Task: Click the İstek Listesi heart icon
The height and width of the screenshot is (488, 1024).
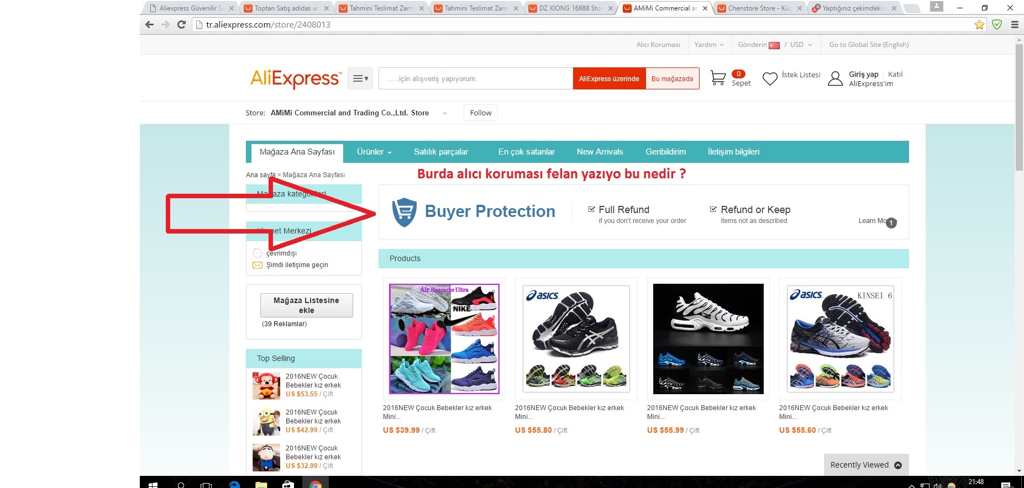Action: pyautogui.click(x=770, y=79)
